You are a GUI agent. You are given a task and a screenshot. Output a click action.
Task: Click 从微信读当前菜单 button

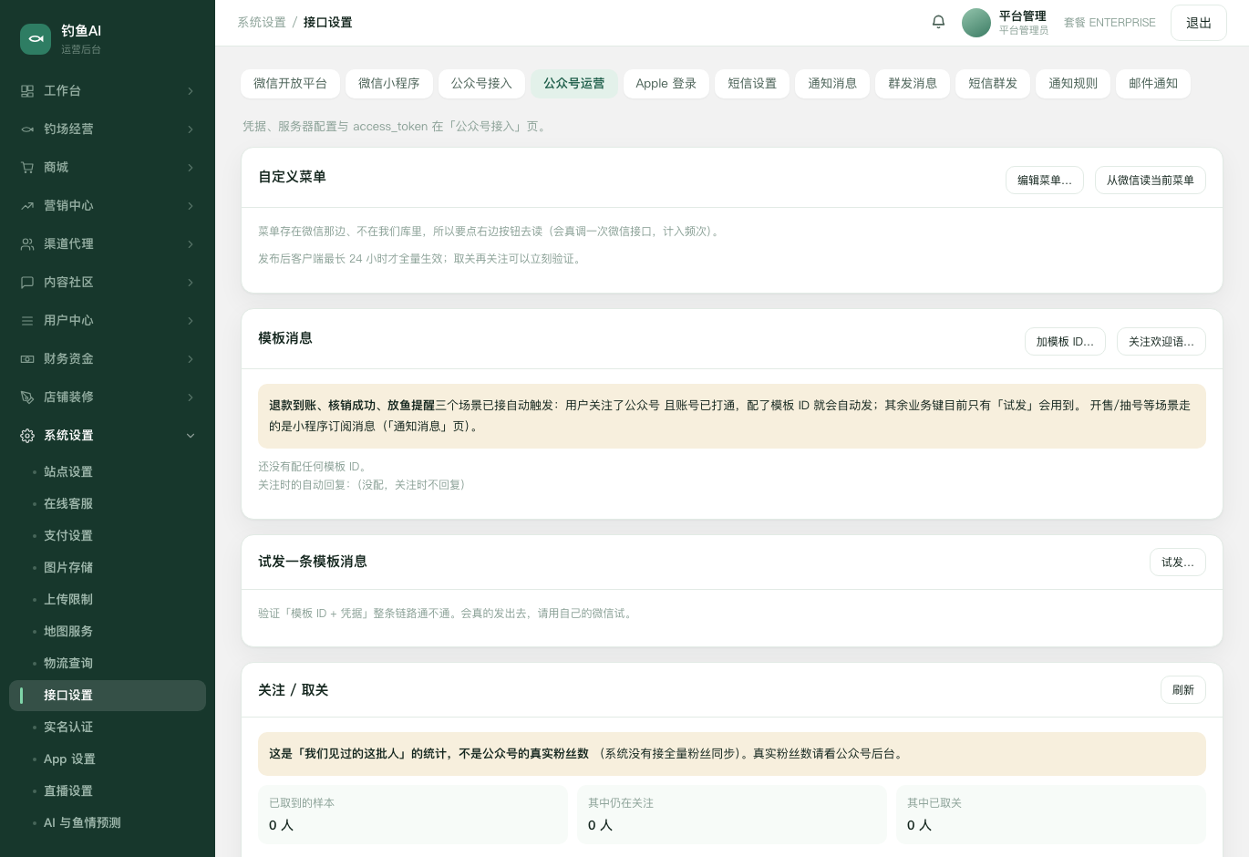point(1151,181)
